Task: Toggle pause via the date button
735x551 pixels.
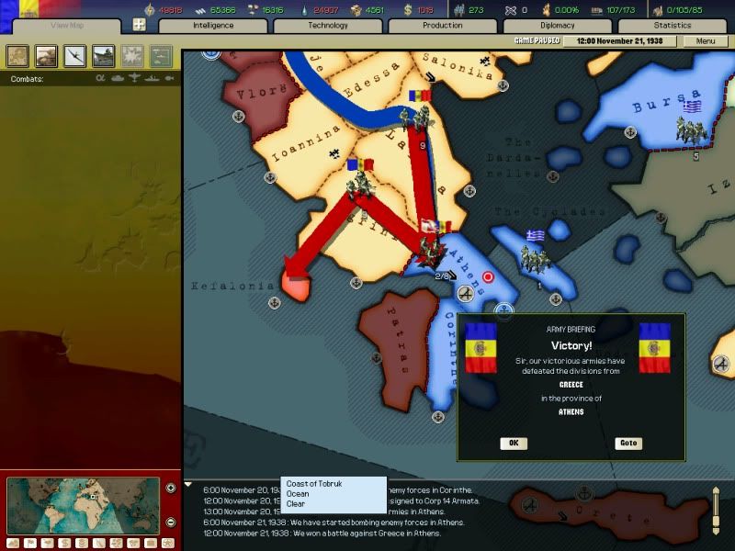Action: pyautogui.click(x=619, y=40)
